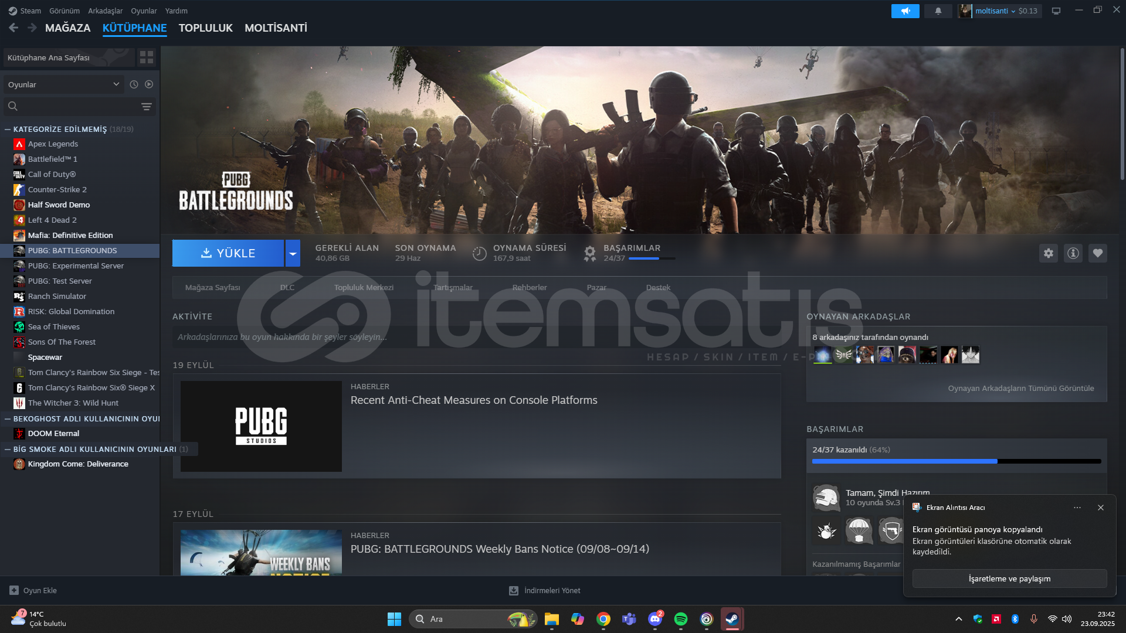
Task: Open Google Chrome from taskbar
Action: (603, 619)
